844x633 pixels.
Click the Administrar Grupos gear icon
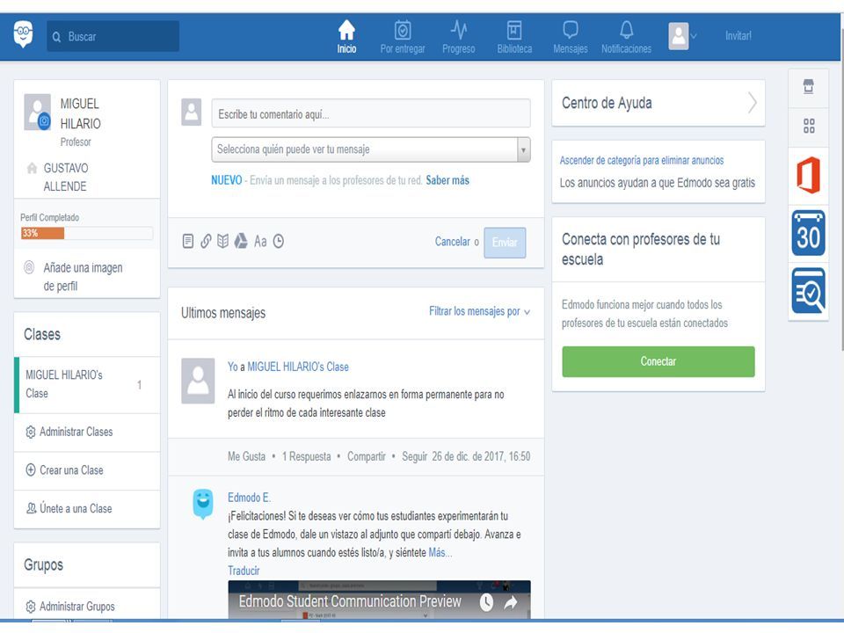tap(31, 607)
